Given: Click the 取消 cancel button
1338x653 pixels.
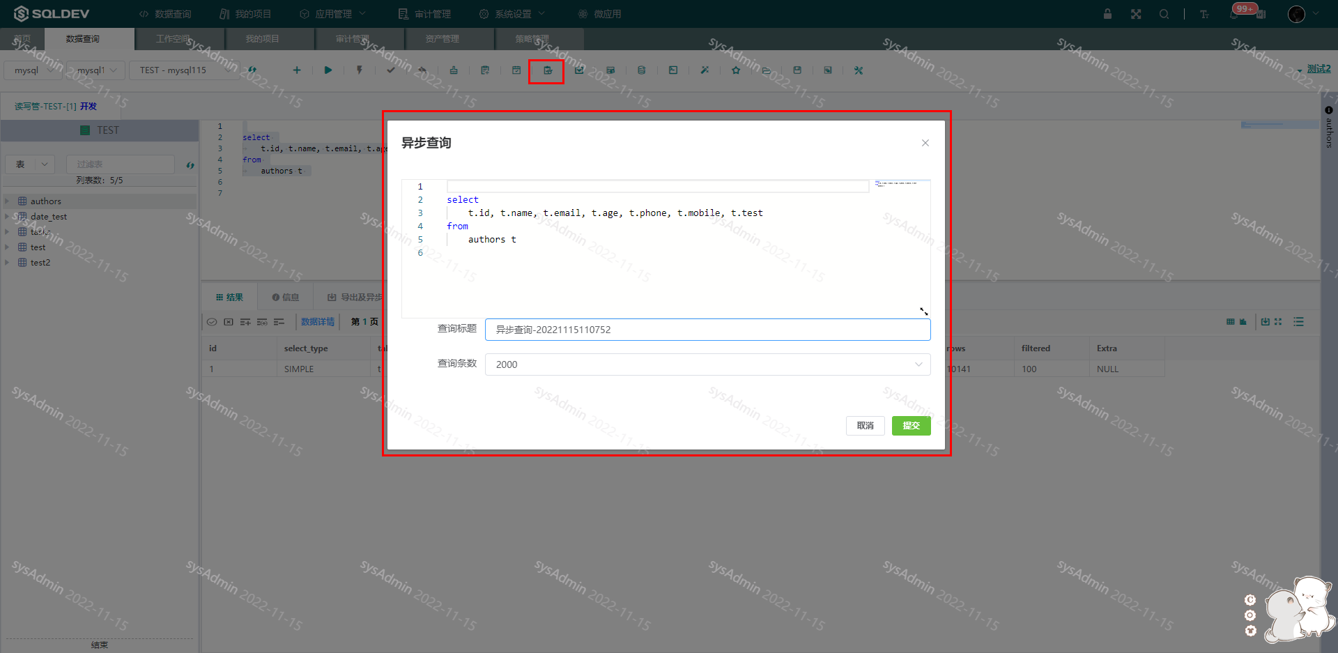Looking at the screenshot, I should pos(866,426).
